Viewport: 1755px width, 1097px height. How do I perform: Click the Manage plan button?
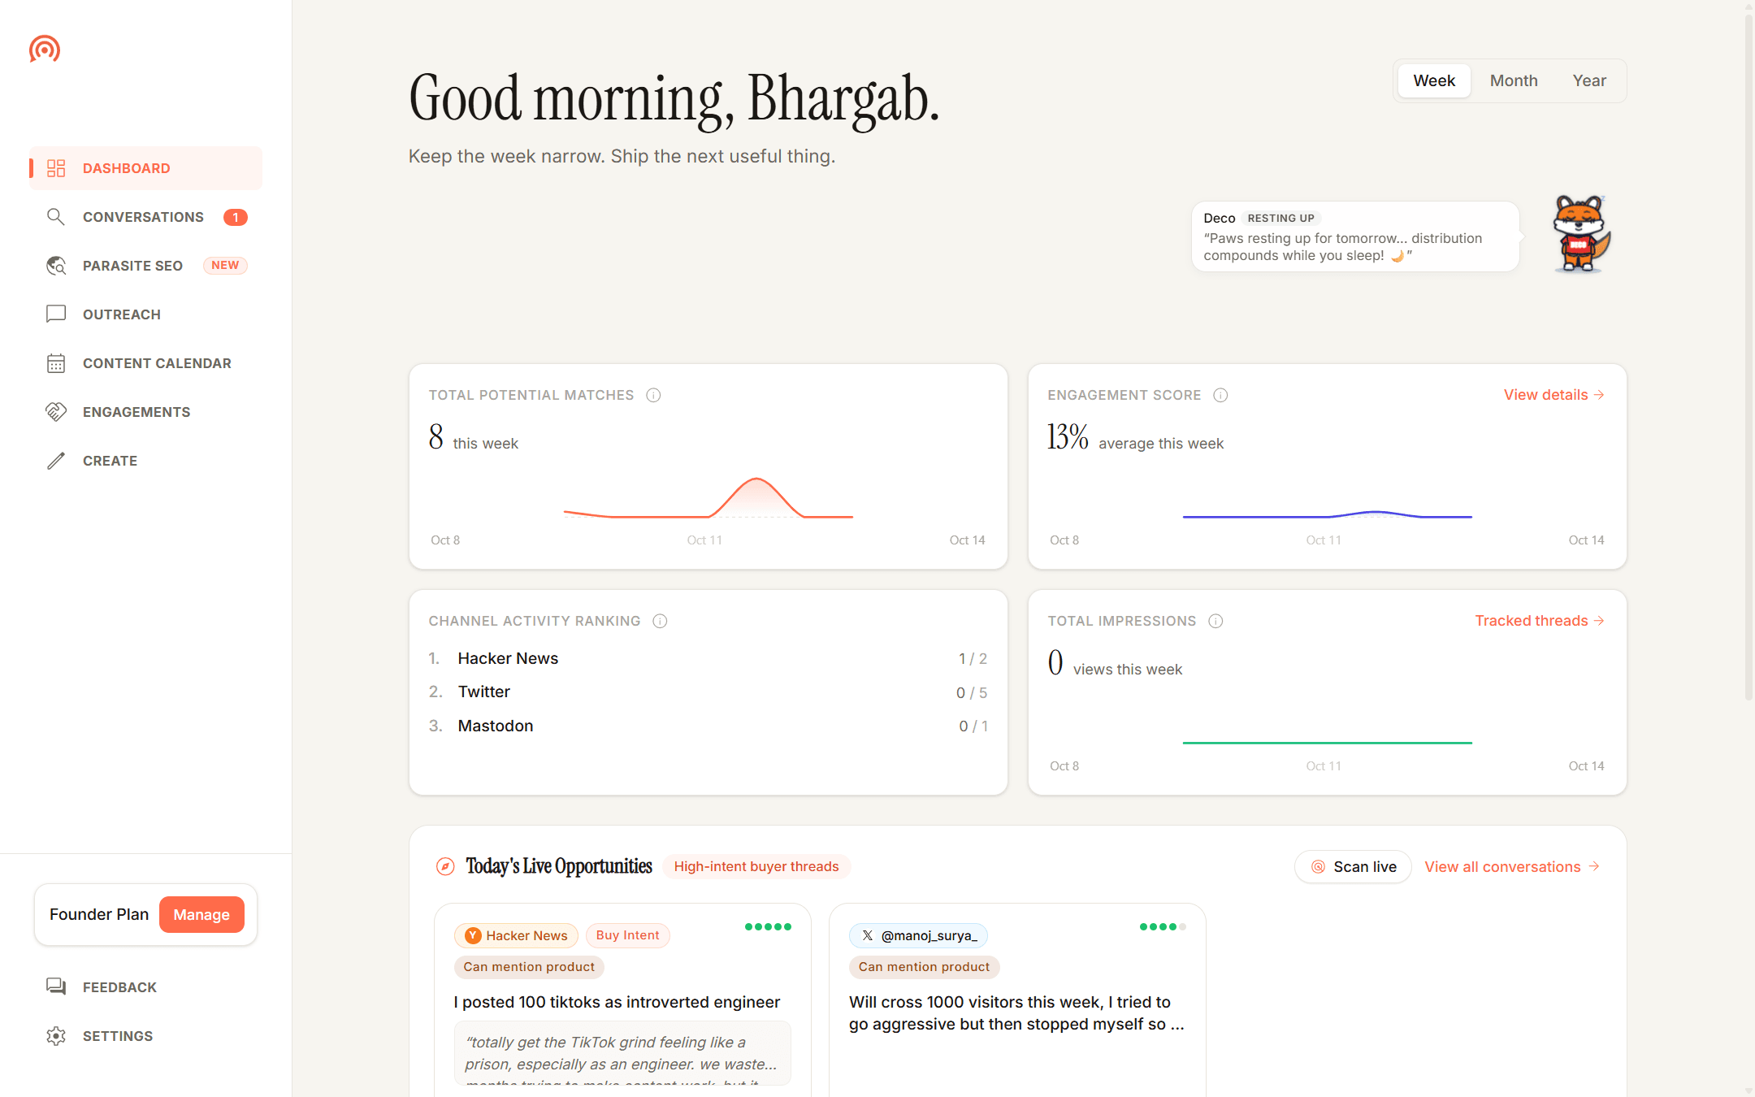click(201, 915)
